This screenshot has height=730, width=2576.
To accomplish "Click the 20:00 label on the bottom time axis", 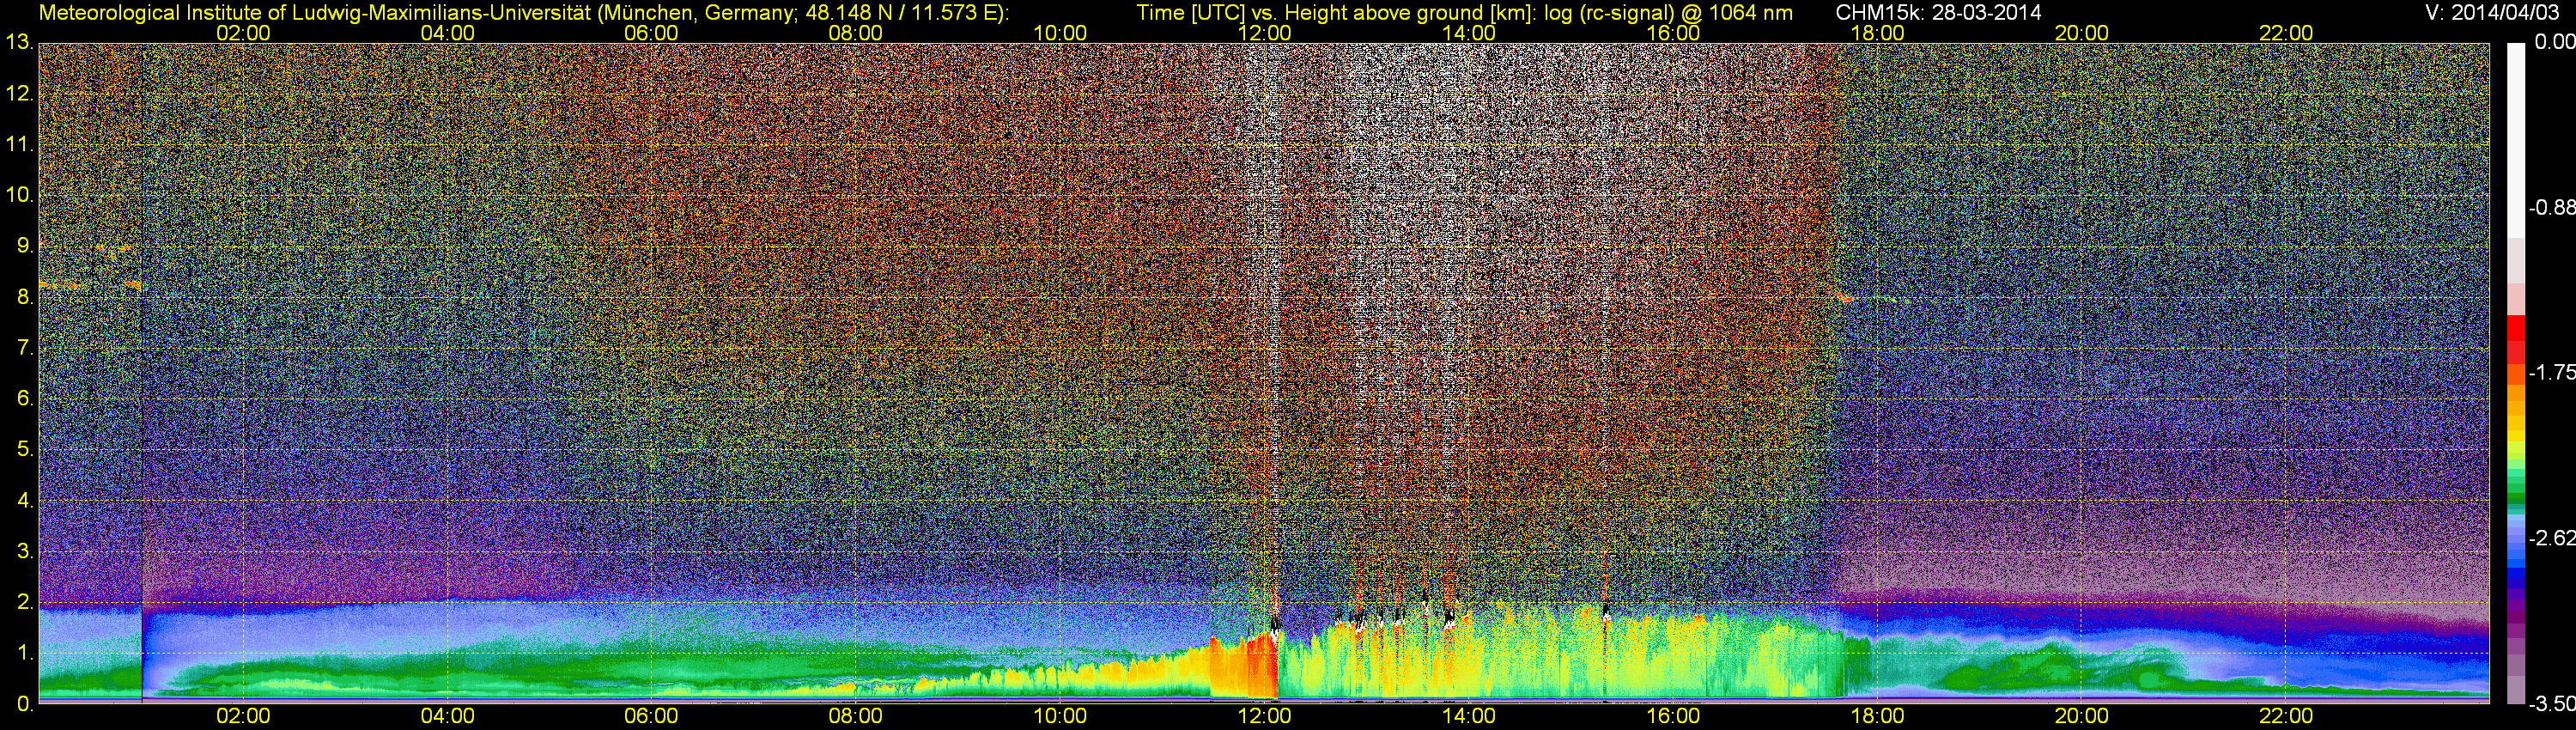I will (2082, 716).
